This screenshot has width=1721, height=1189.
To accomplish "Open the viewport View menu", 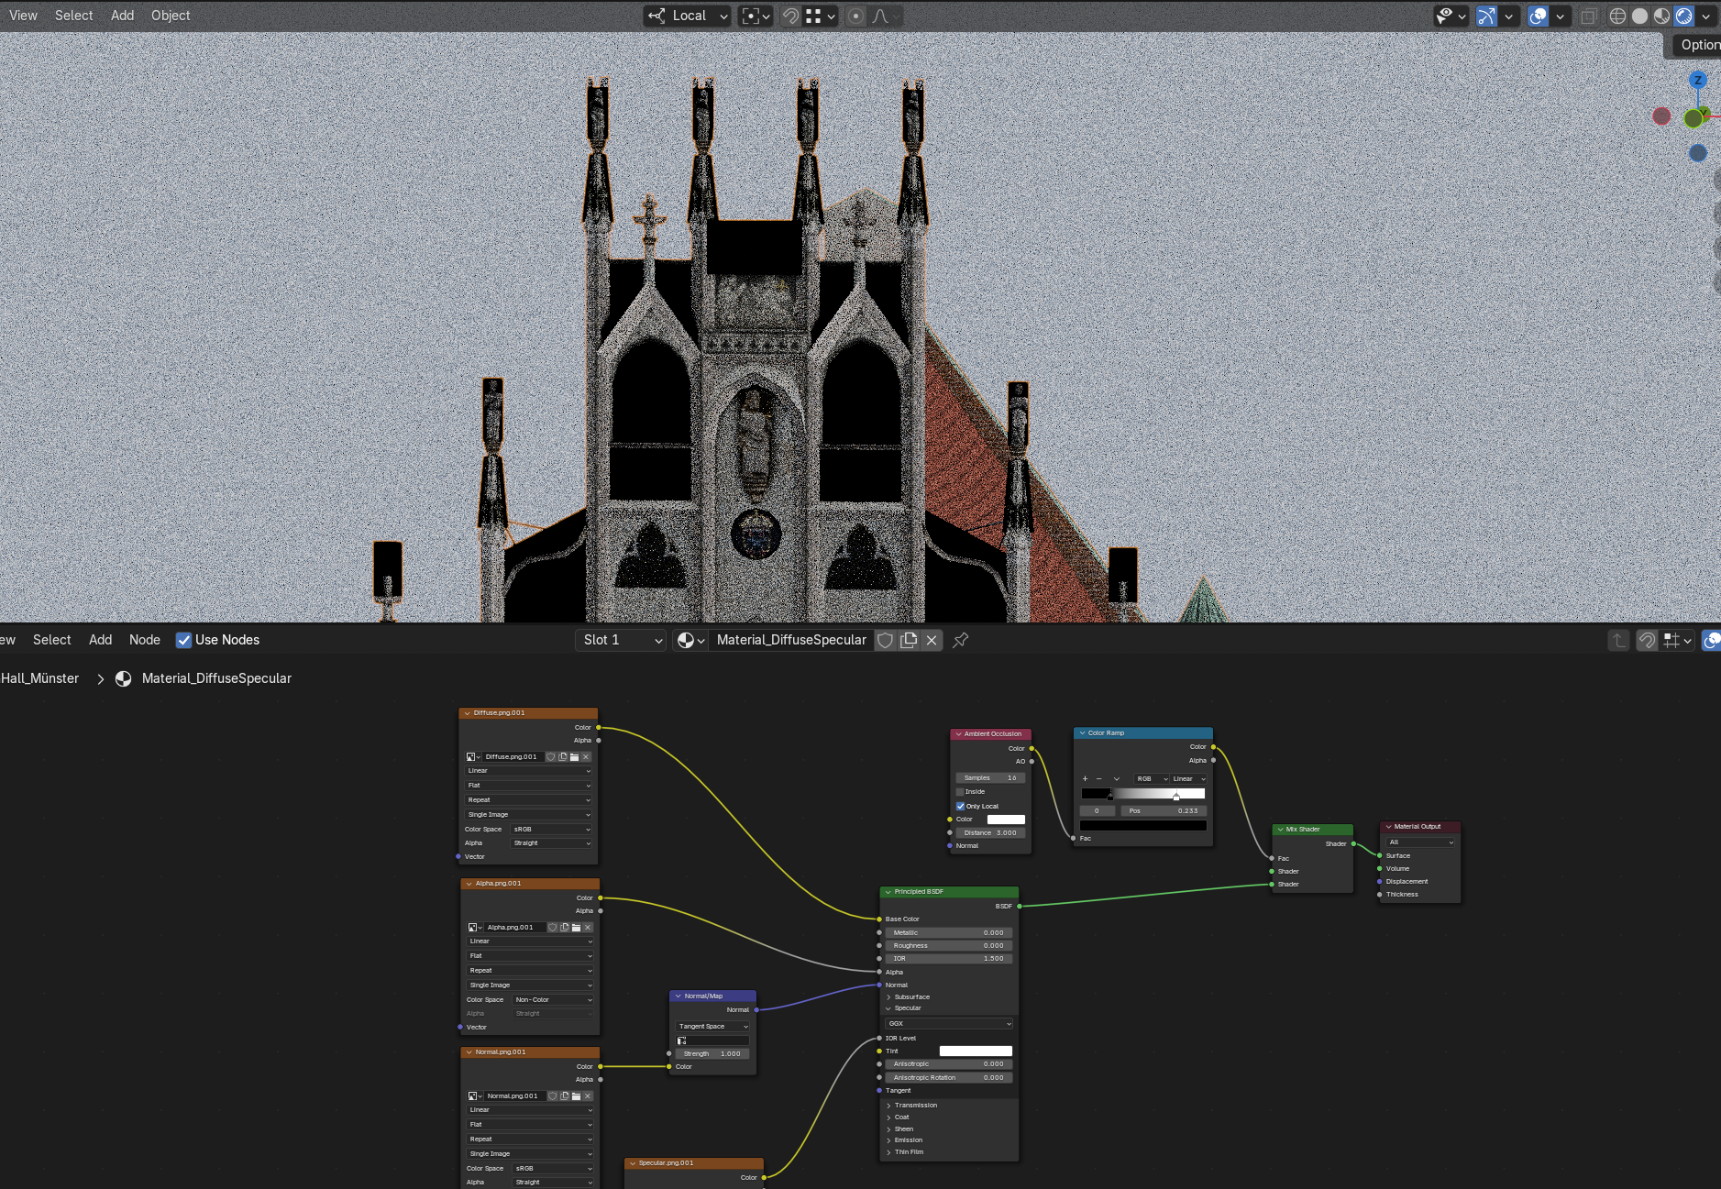I will point(23,16).
